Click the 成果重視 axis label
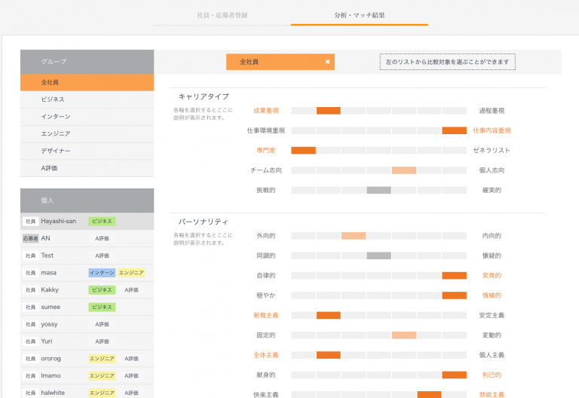This screenshot has height=398, width=579. pos(266,111)
